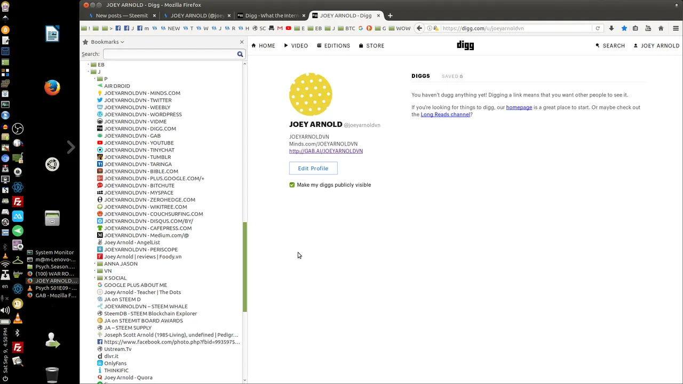Switch to the JOEY ARNOLD (@joey Steemit tab

pyautogui.click(x=196, y=15)
